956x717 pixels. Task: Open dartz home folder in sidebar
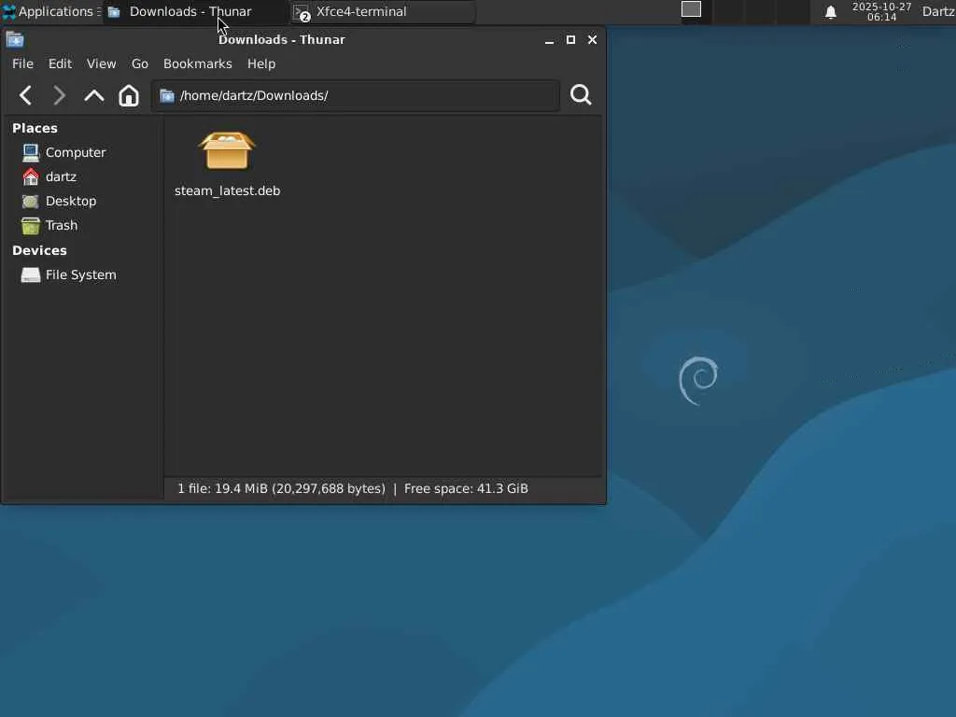click(49, 176)
